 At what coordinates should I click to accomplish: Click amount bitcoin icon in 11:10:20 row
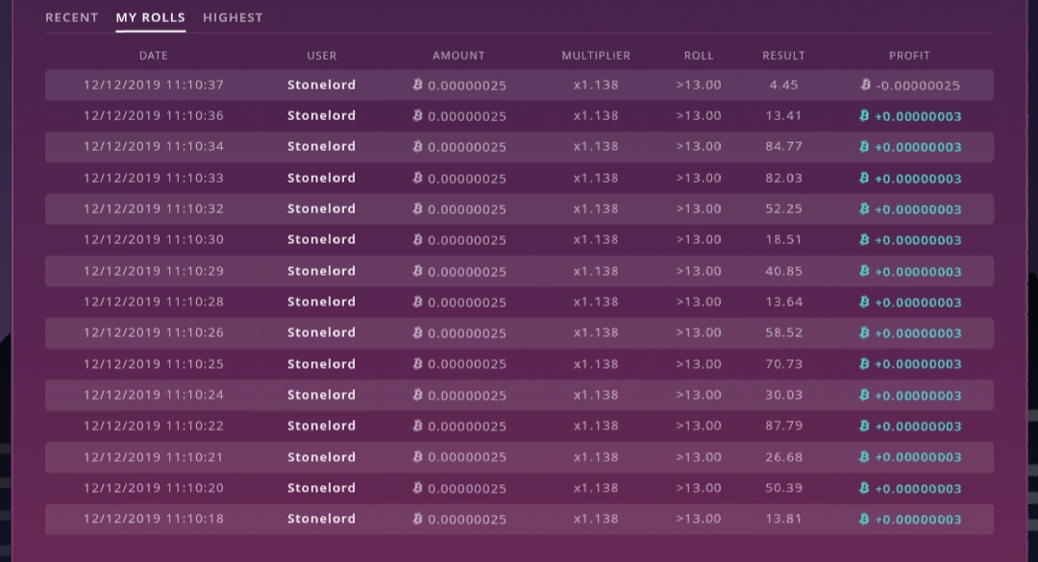417,488
